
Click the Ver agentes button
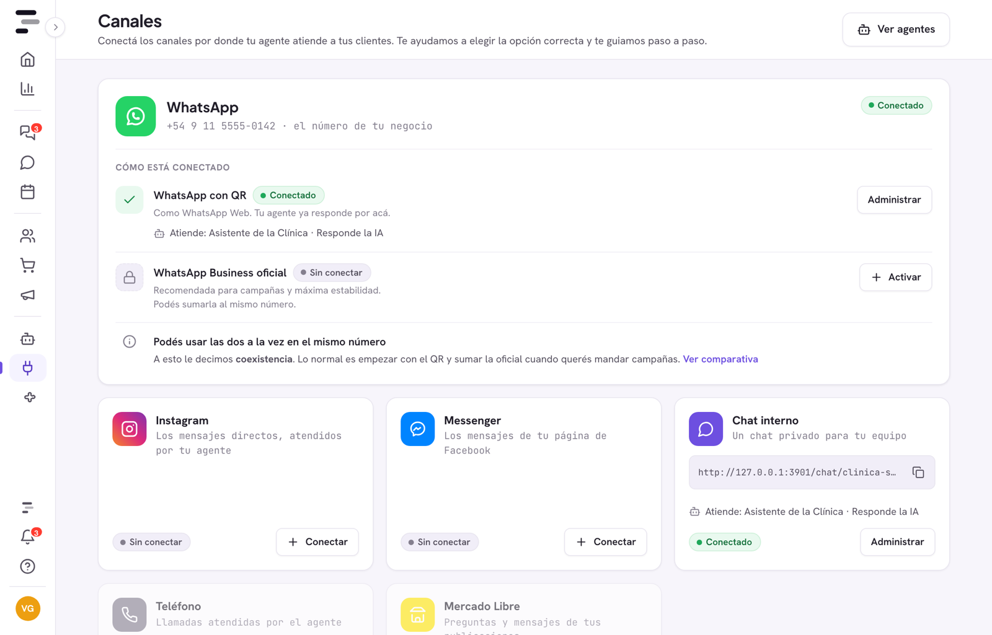tap(896, 29)
